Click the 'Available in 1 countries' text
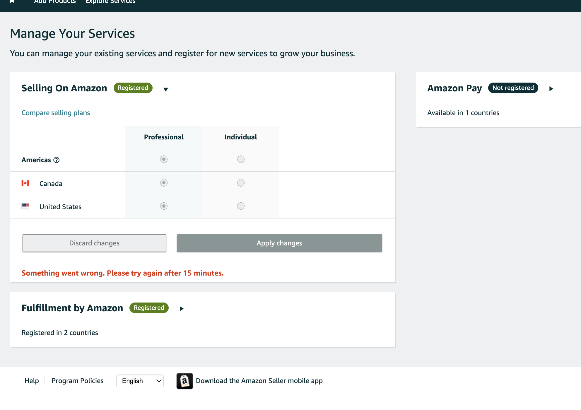581x410 pixels. [x=463, y=113]
